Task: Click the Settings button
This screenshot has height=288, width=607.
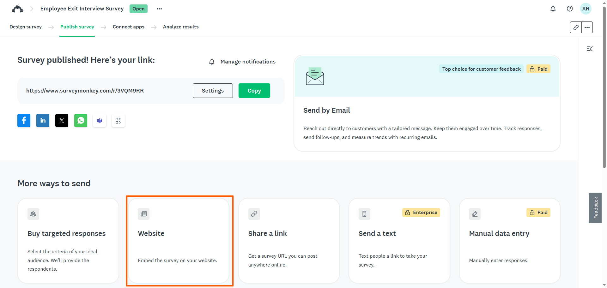Action: (x=213, y=91)
